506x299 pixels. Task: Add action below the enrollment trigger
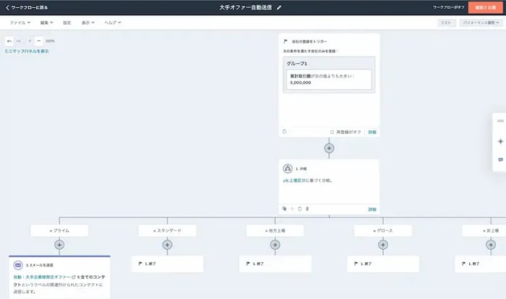point(329,148)
